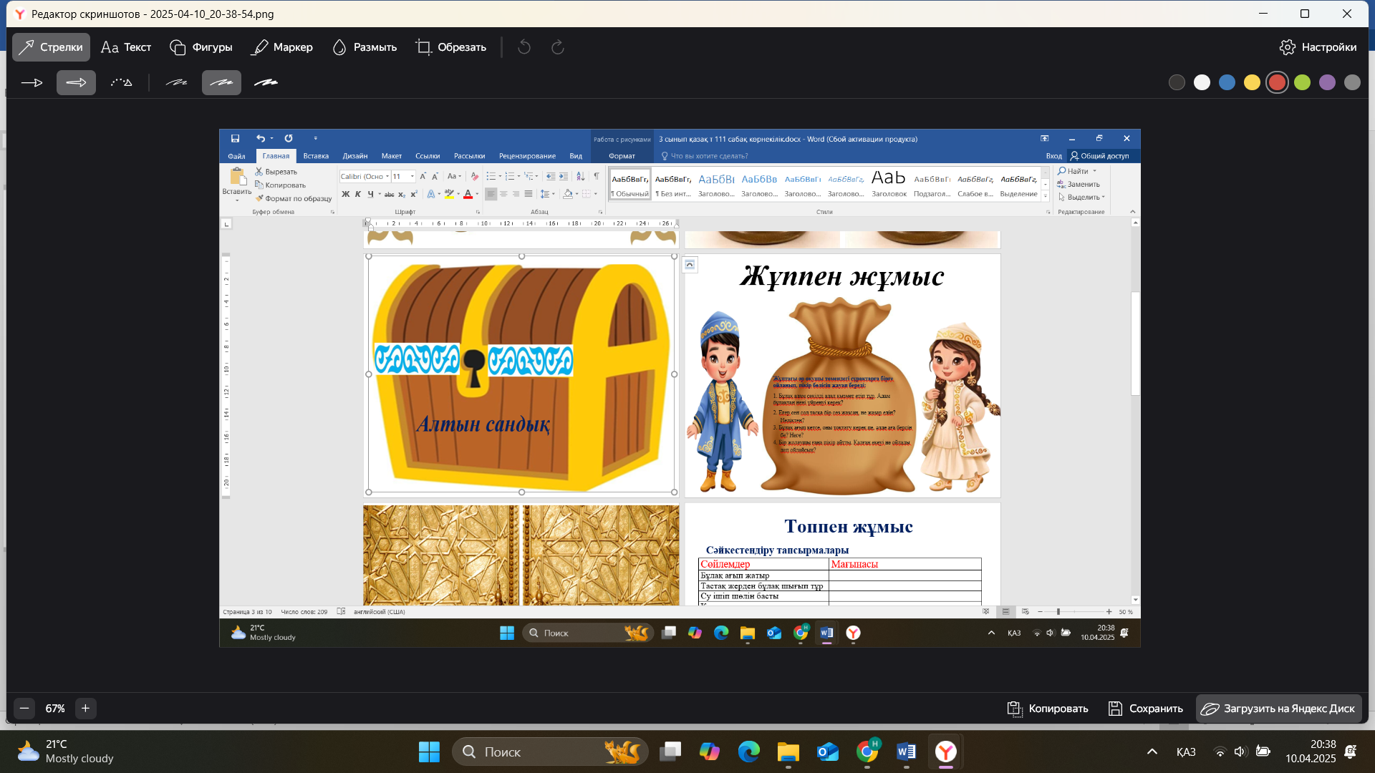This screenshot has height=773, width=1375.
Task: Choose the thinnest line thickness
Action: pyautogui.click(x=176, y=83)
